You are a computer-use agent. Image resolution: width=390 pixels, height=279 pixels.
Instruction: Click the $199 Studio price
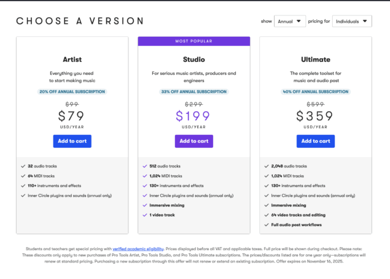coord(193,116)
